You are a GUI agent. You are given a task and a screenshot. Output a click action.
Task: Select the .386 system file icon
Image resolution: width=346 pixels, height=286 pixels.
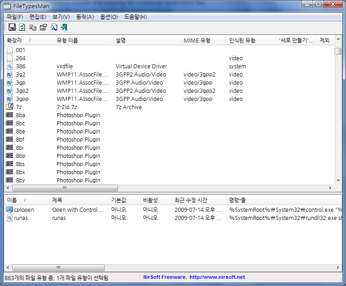[x=10, y=66]
